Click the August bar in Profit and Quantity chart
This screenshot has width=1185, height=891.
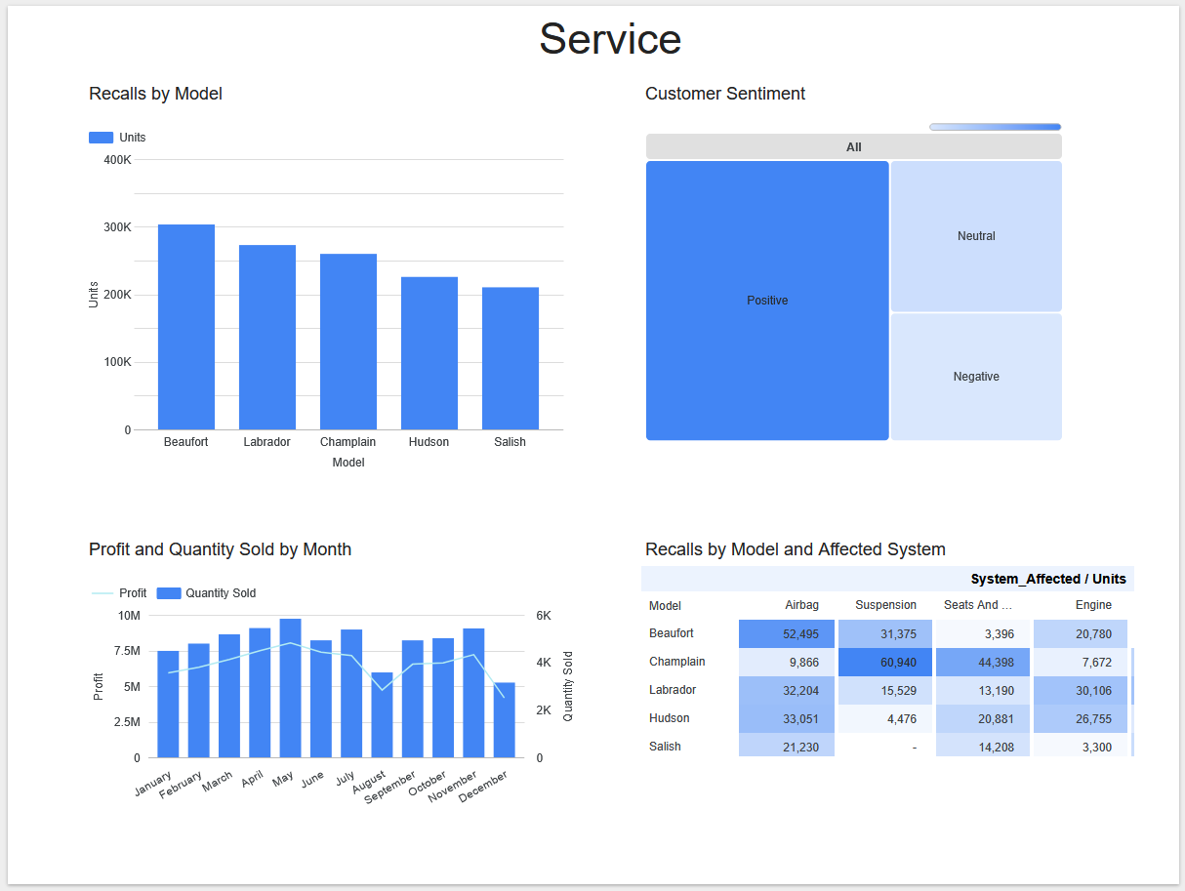[382, 712]
